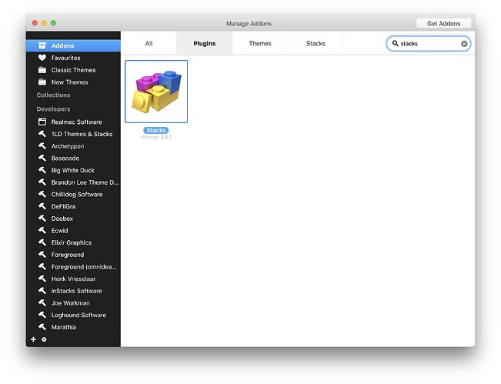Switch to the Themes tab
The height and width of the screenshot is (384, 501).
pyautogui.click(x=260, y=43)
